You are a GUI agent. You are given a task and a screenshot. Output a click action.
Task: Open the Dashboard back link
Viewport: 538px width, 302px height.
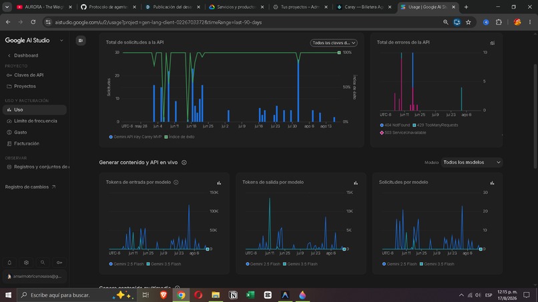pos(23,55)
